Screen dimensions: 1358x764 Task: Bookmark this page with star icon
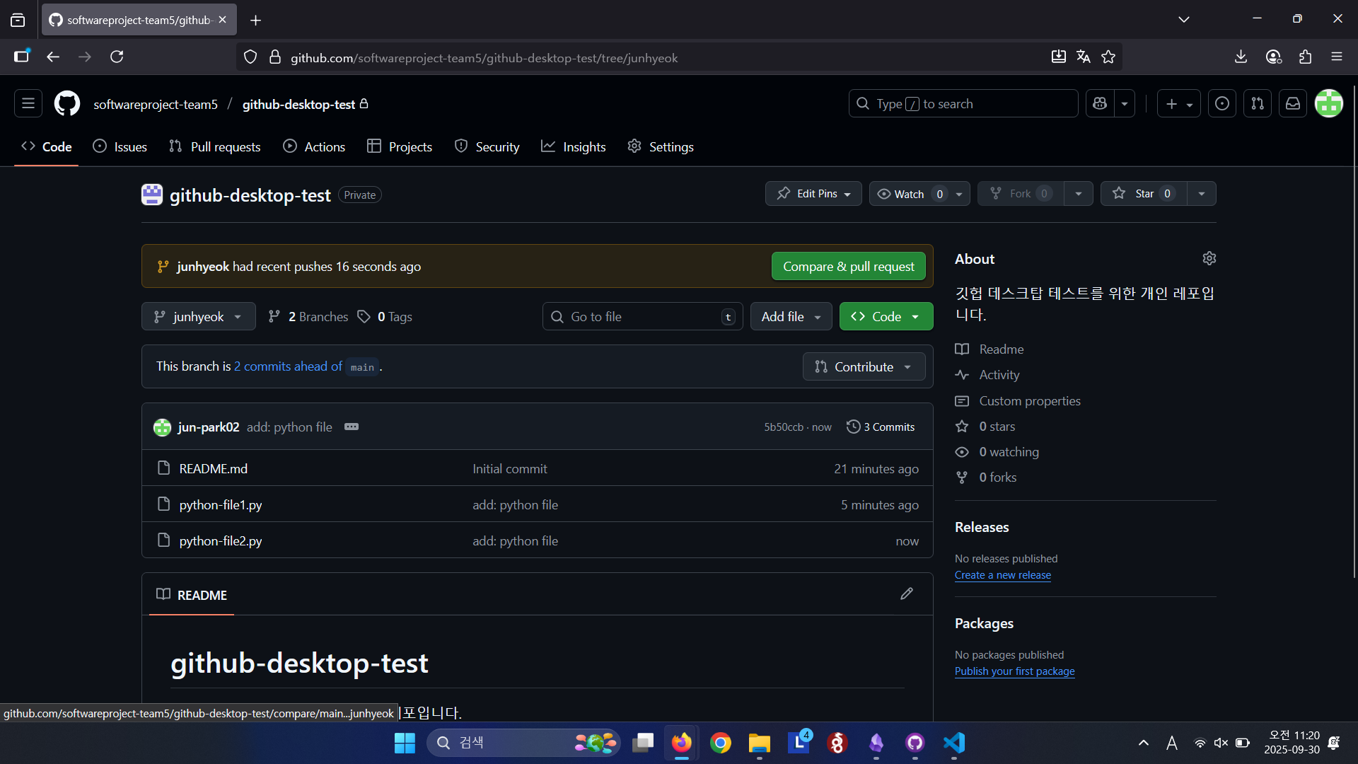click(x=1108, y=57)
